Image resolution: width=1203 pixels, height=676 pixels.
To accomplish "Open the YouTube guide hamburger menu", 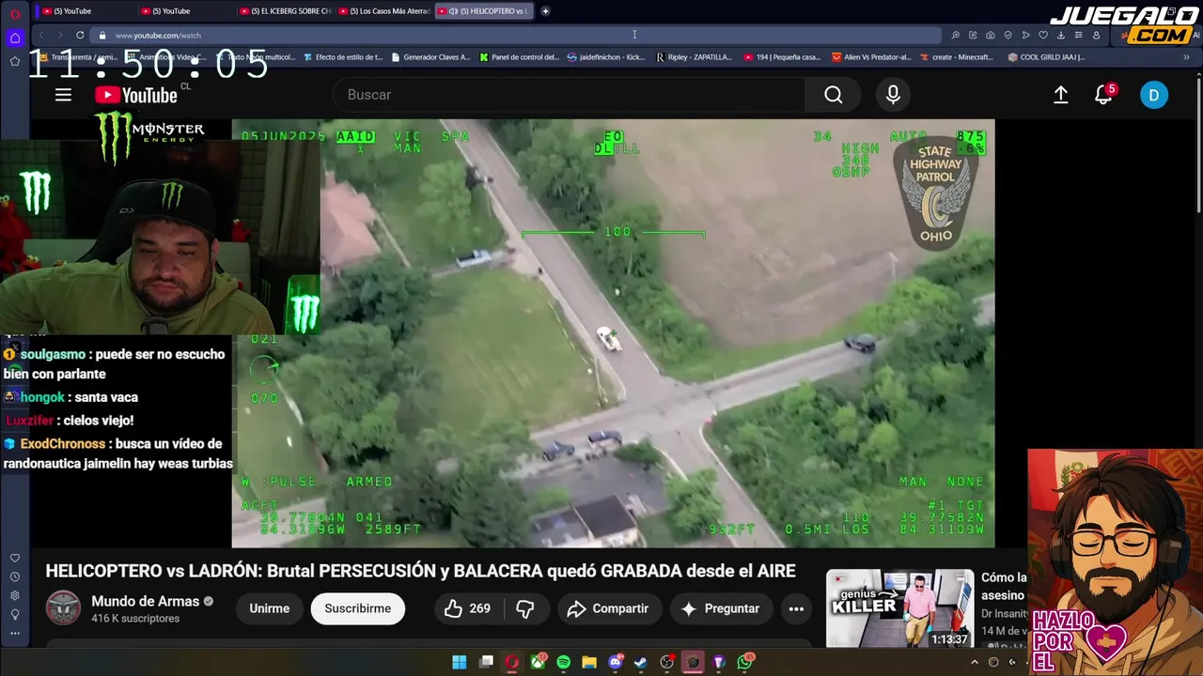I will (x=63, y=95).
